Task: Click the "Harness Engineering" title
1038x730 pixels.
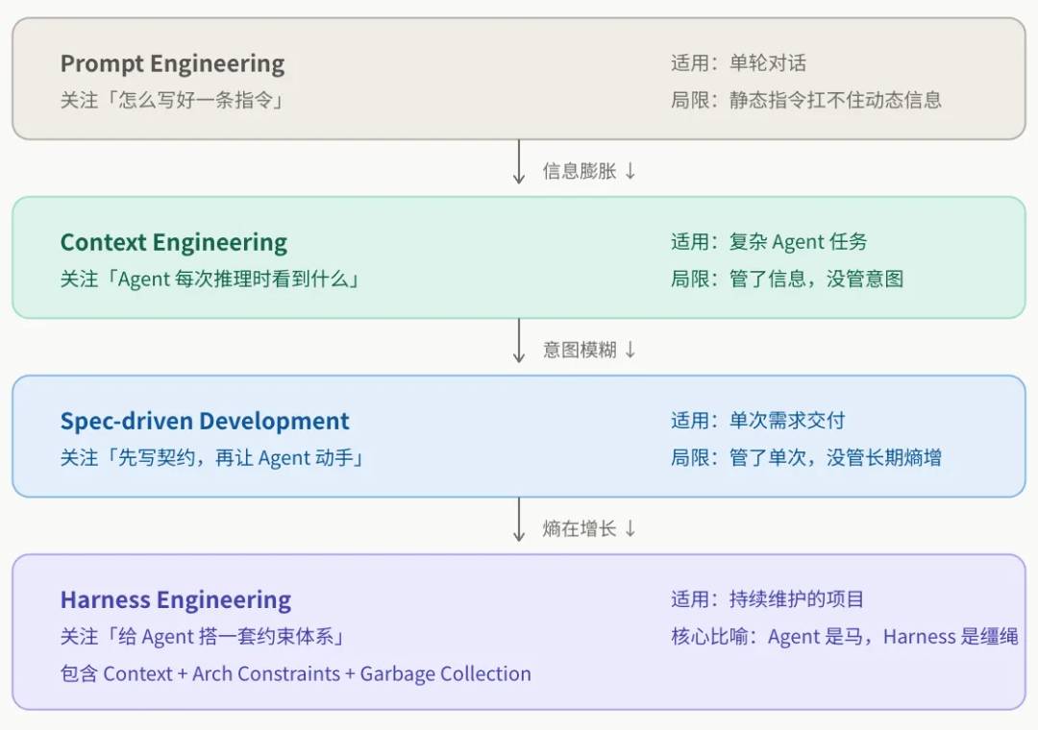Action: pos(176,600)
